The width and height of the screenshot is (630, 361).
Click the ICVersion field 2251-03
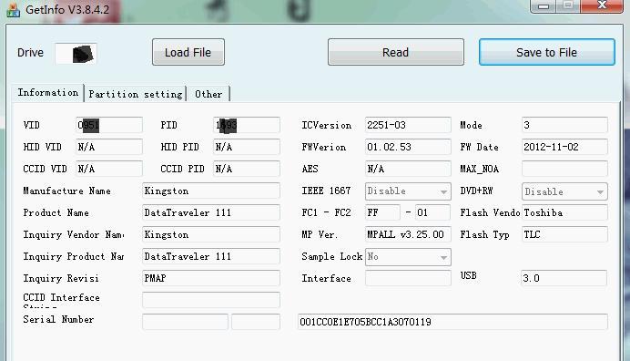click(x=408, y=125)
